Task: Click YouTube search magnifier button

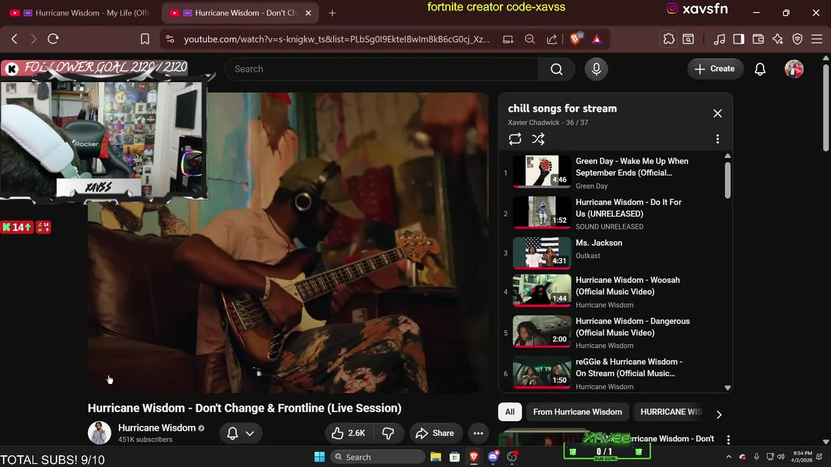Action: (x=556, y=69)
